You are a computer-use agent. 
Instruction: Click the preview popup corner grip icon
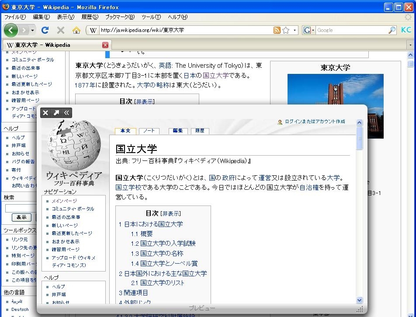360,309
